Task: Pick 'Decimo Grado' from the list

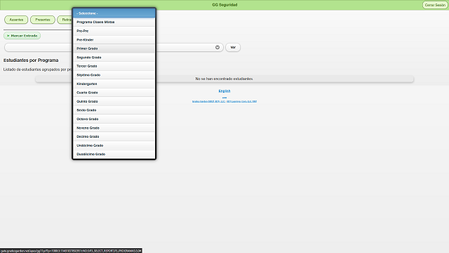Action: 114,136
